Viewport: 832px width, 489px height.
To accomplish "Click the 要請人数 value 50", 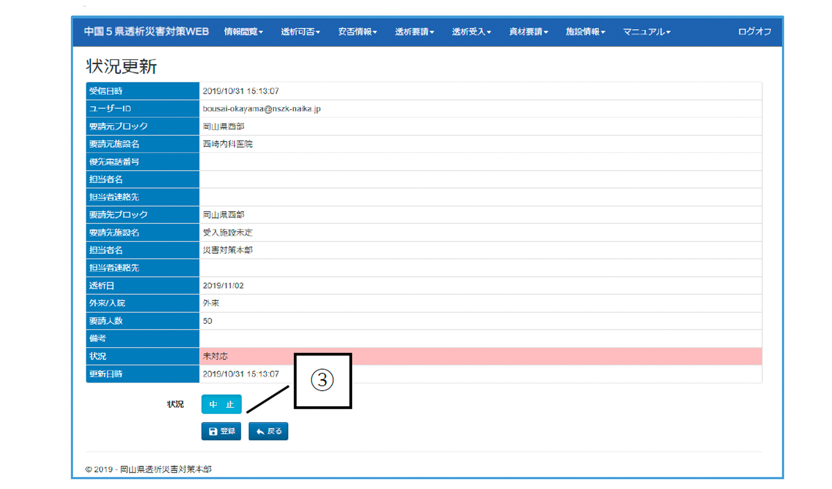I will (207, 321).
